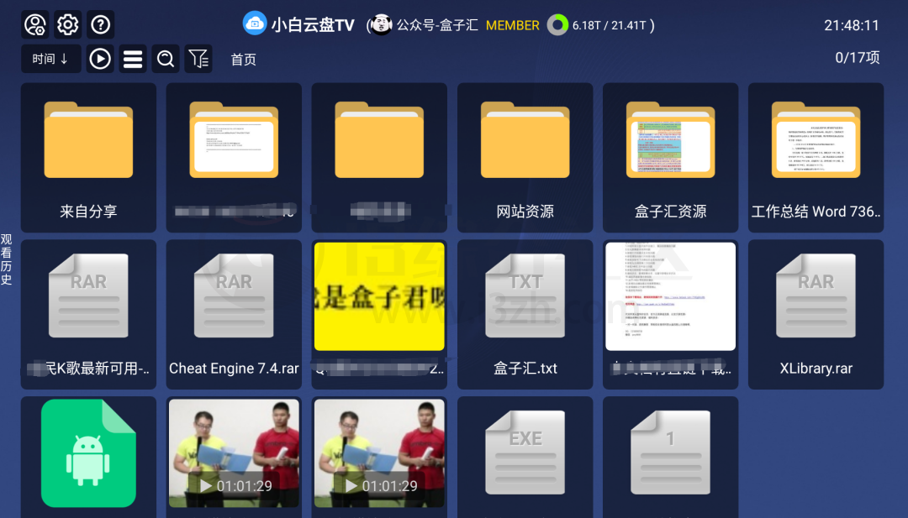Open the 盒子汇.txt file

(525, 314)
